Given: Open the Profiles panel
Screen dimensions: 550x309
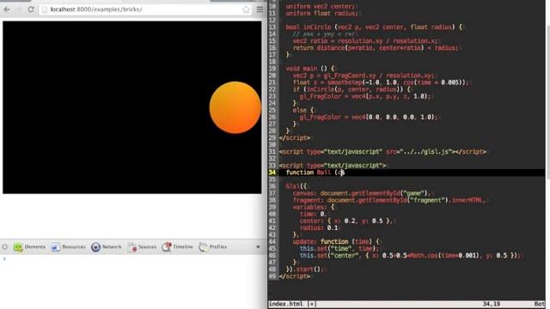Looking at the screenshot, I should click(213, 247).
